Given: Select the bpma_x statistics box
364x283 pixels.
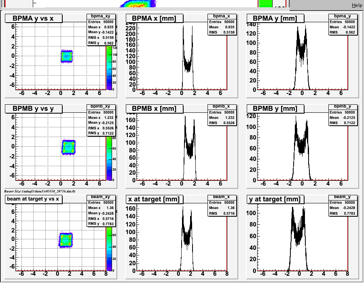Looking at the screenshot, I should [x=222, y=24].
